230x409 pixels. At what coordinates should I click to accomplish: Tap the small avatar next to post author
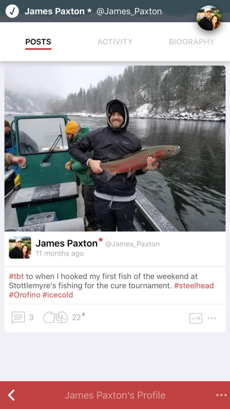pos(20,248)
